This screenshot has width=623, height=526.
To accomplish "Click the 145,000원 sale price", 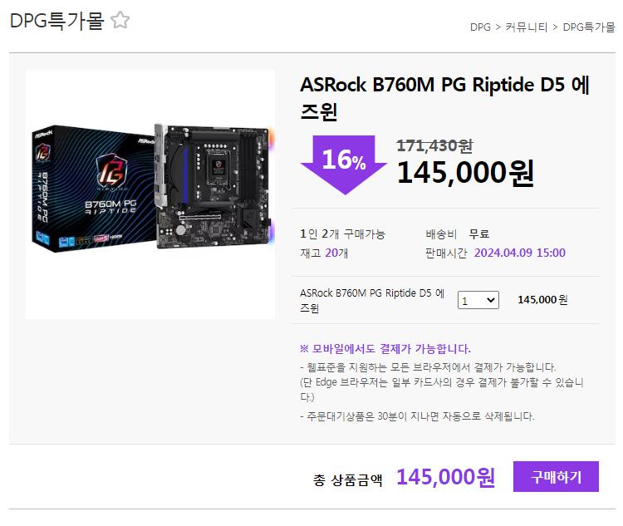I will [466, 173].
